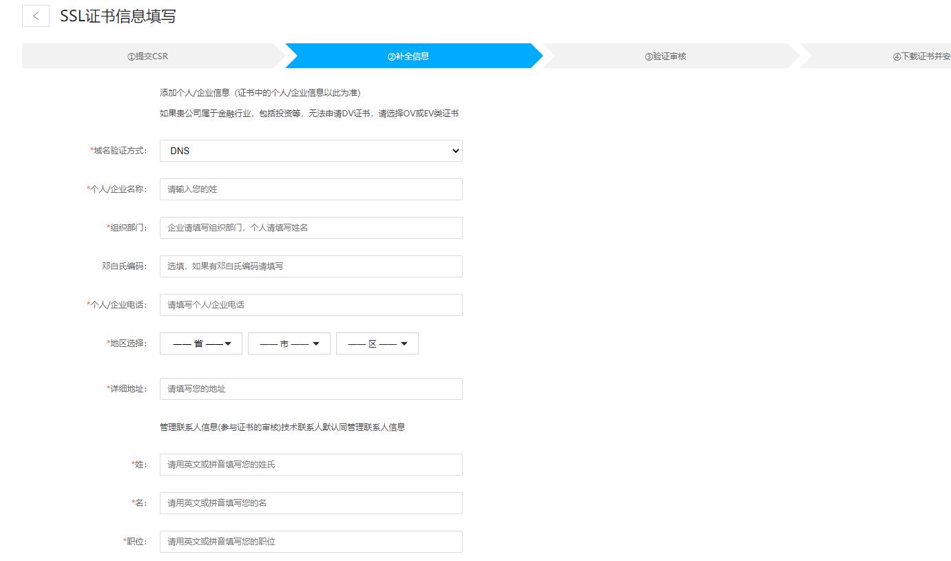Open the 验证审核 step
The height and width of the screenshot is (561, 951).
[665, 56]
